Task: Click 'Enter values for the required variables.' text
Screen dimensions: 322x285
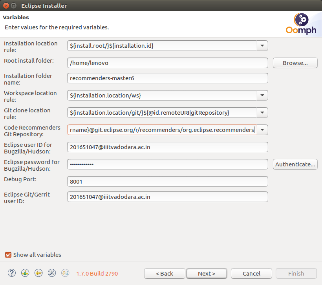Action: [x=57, y=27]
